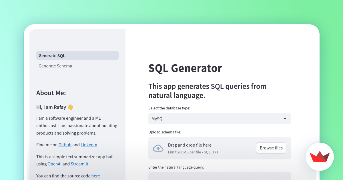Click the OpenAI hyperlink
This screenshot has width=343, height=180.
[55, 164]
